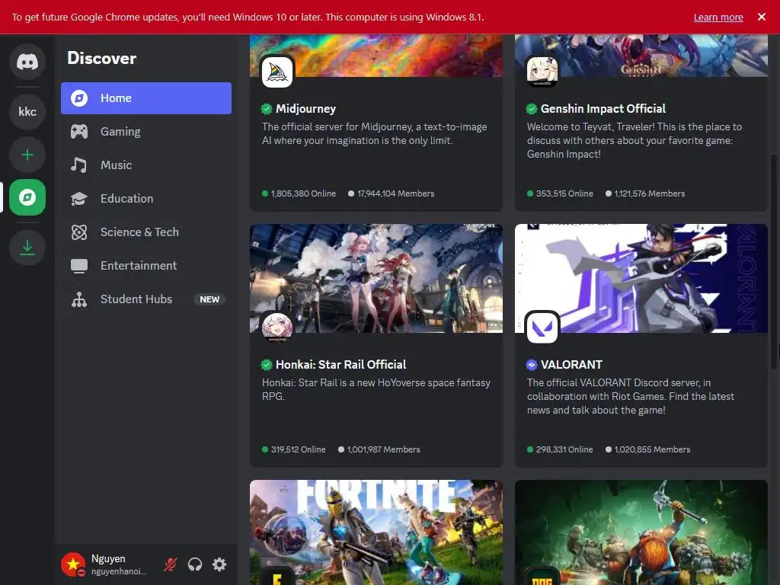Click the NEW badge beside Student Hubs
Screen dimensions: 780x585
(209, 299)
